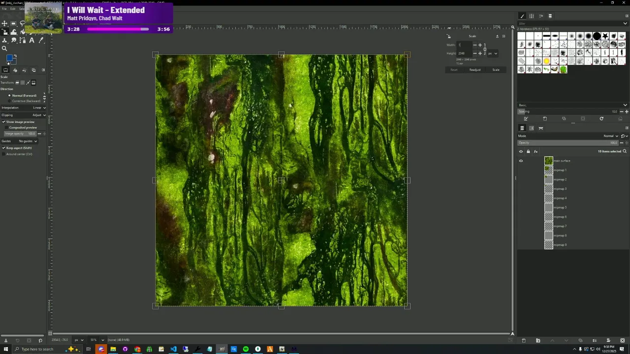The image size is (630, 354).
Task: Pick the black star brush
Action: coord(605,36)
